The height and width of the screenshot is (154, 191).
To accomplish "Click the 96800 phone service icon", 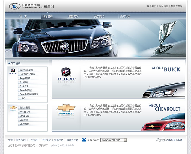I will [x=161, y=140].
